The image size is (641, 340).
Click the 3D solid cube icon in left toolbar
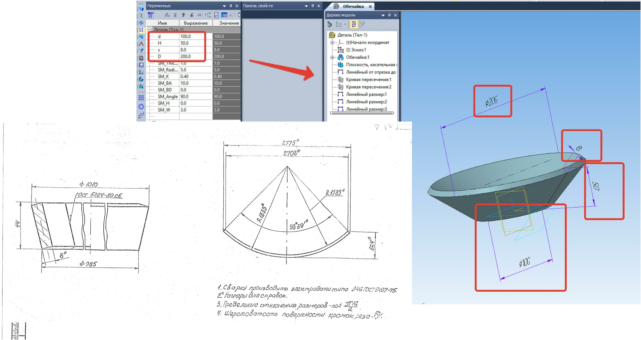141,9
